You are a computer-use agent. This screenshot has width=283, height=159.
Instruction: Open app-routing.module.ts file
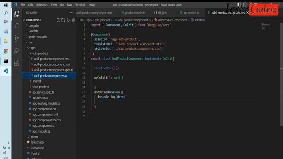point(46,103)
